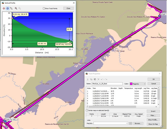Select the red crosshair tool in Vertical Profile
This screenshot has height=129, width=167.
coord(4,8)
